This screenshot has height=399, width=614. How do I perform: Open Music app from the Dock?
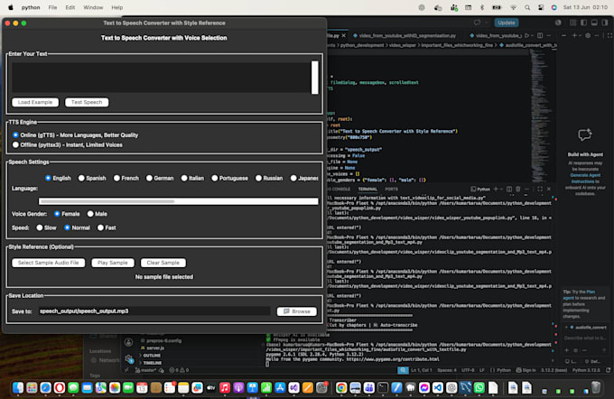point(225,387)
